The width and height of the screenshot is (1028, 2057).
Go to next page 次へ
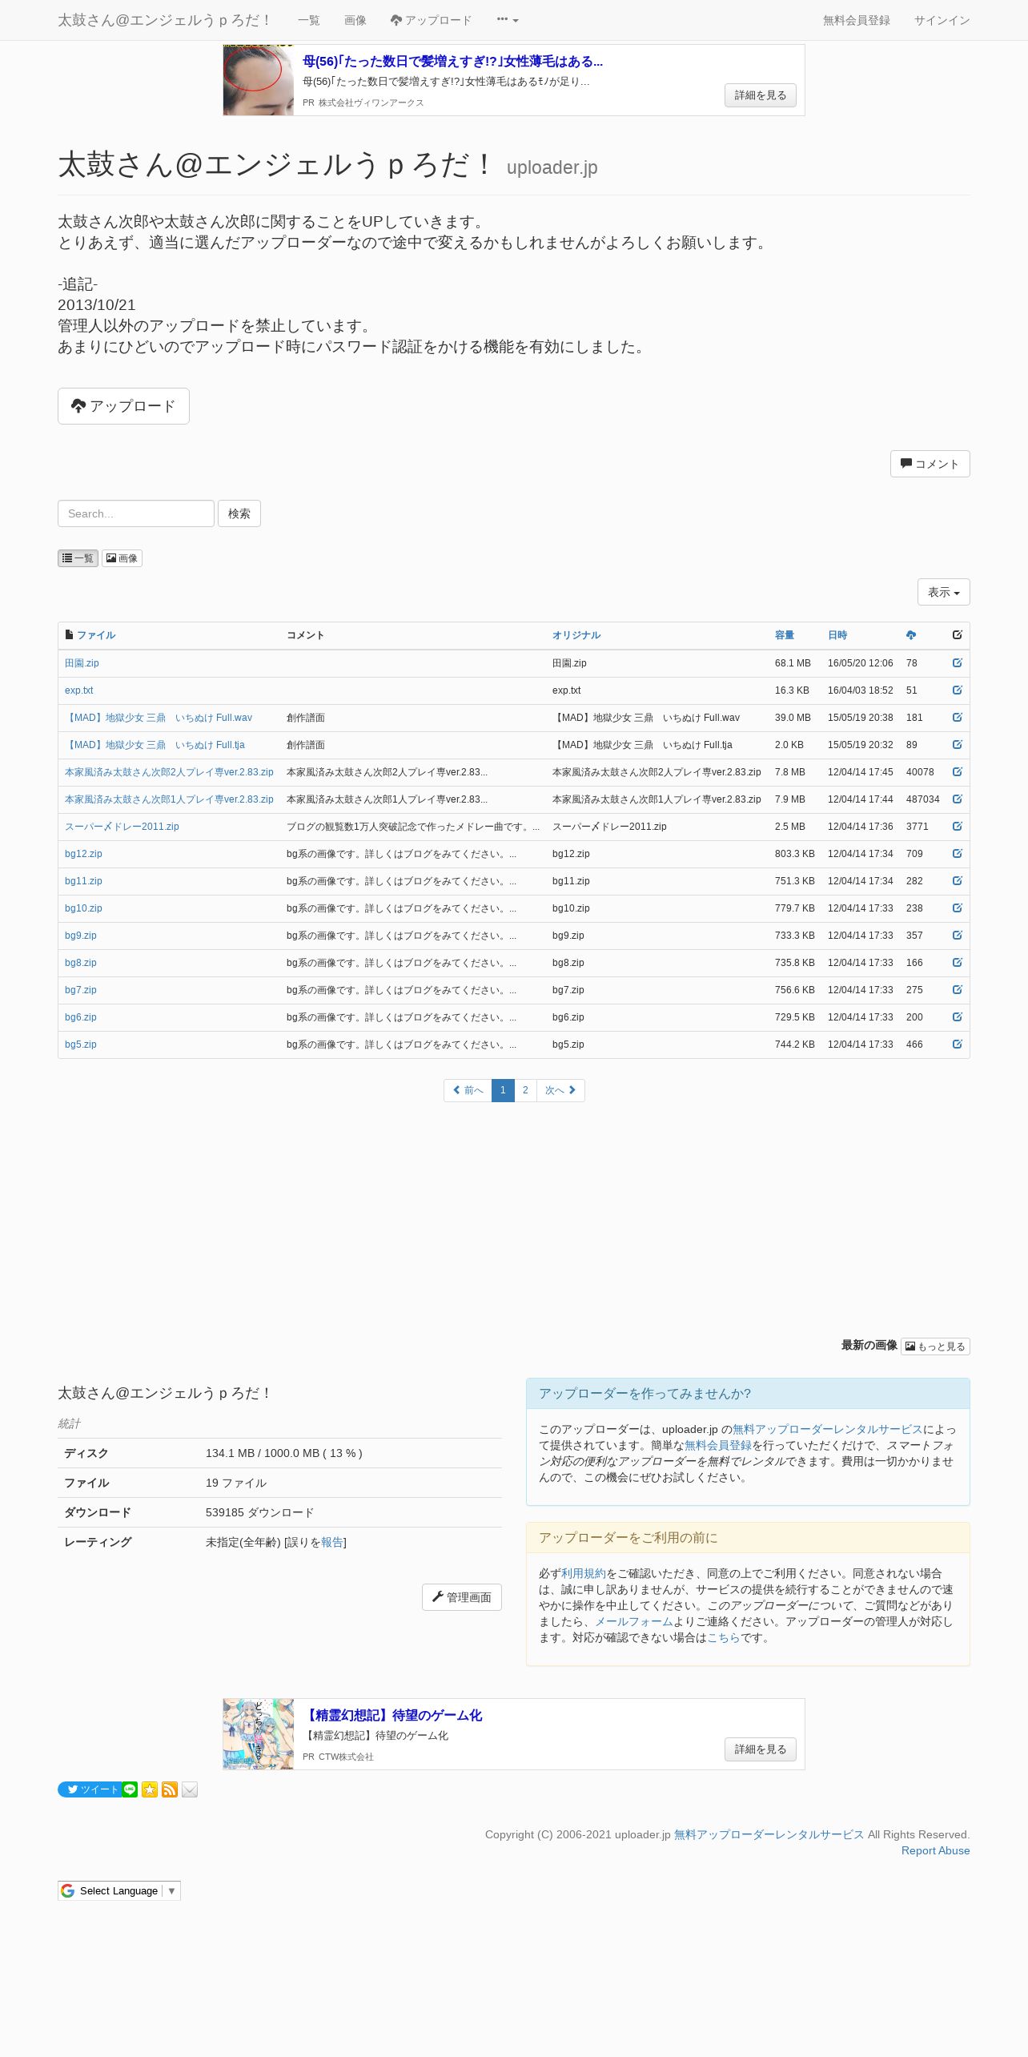[560, 1090]
